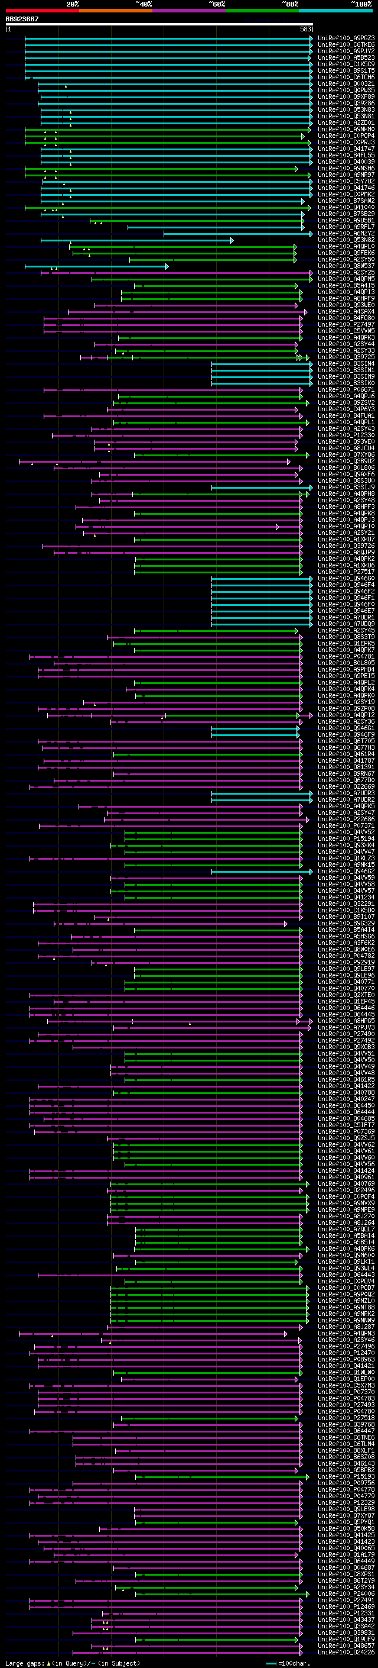Select the UniRef100_B7SAW2 entry

[346, 201]
